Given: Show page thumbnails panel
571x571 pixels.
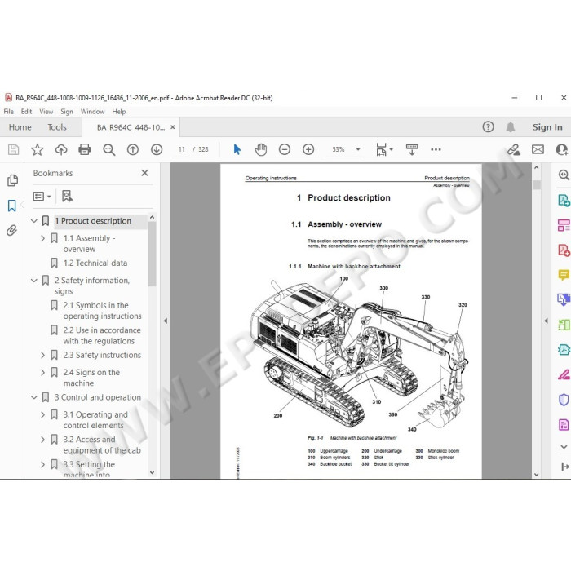Looking at the screenshot, I should click(x=12, y=180).
